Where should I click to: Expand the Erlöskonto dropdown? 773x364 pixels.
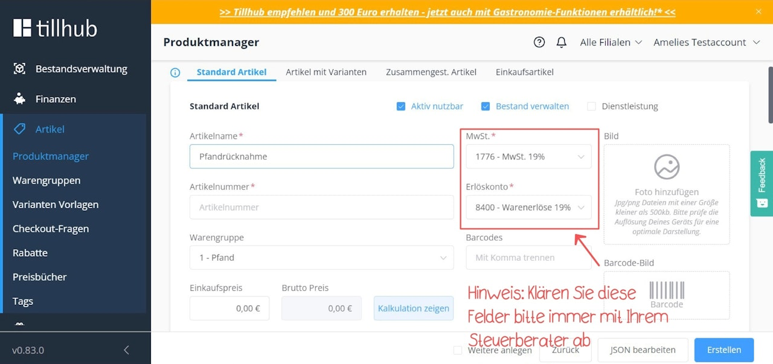pos(528,208)
